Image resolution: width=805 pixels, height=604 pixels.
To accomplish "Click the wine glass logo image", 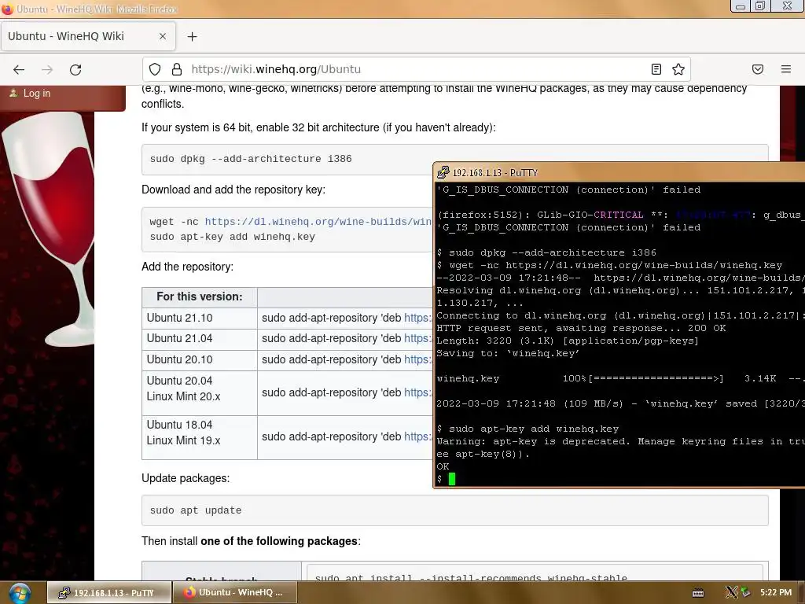I will click(47, 229).
